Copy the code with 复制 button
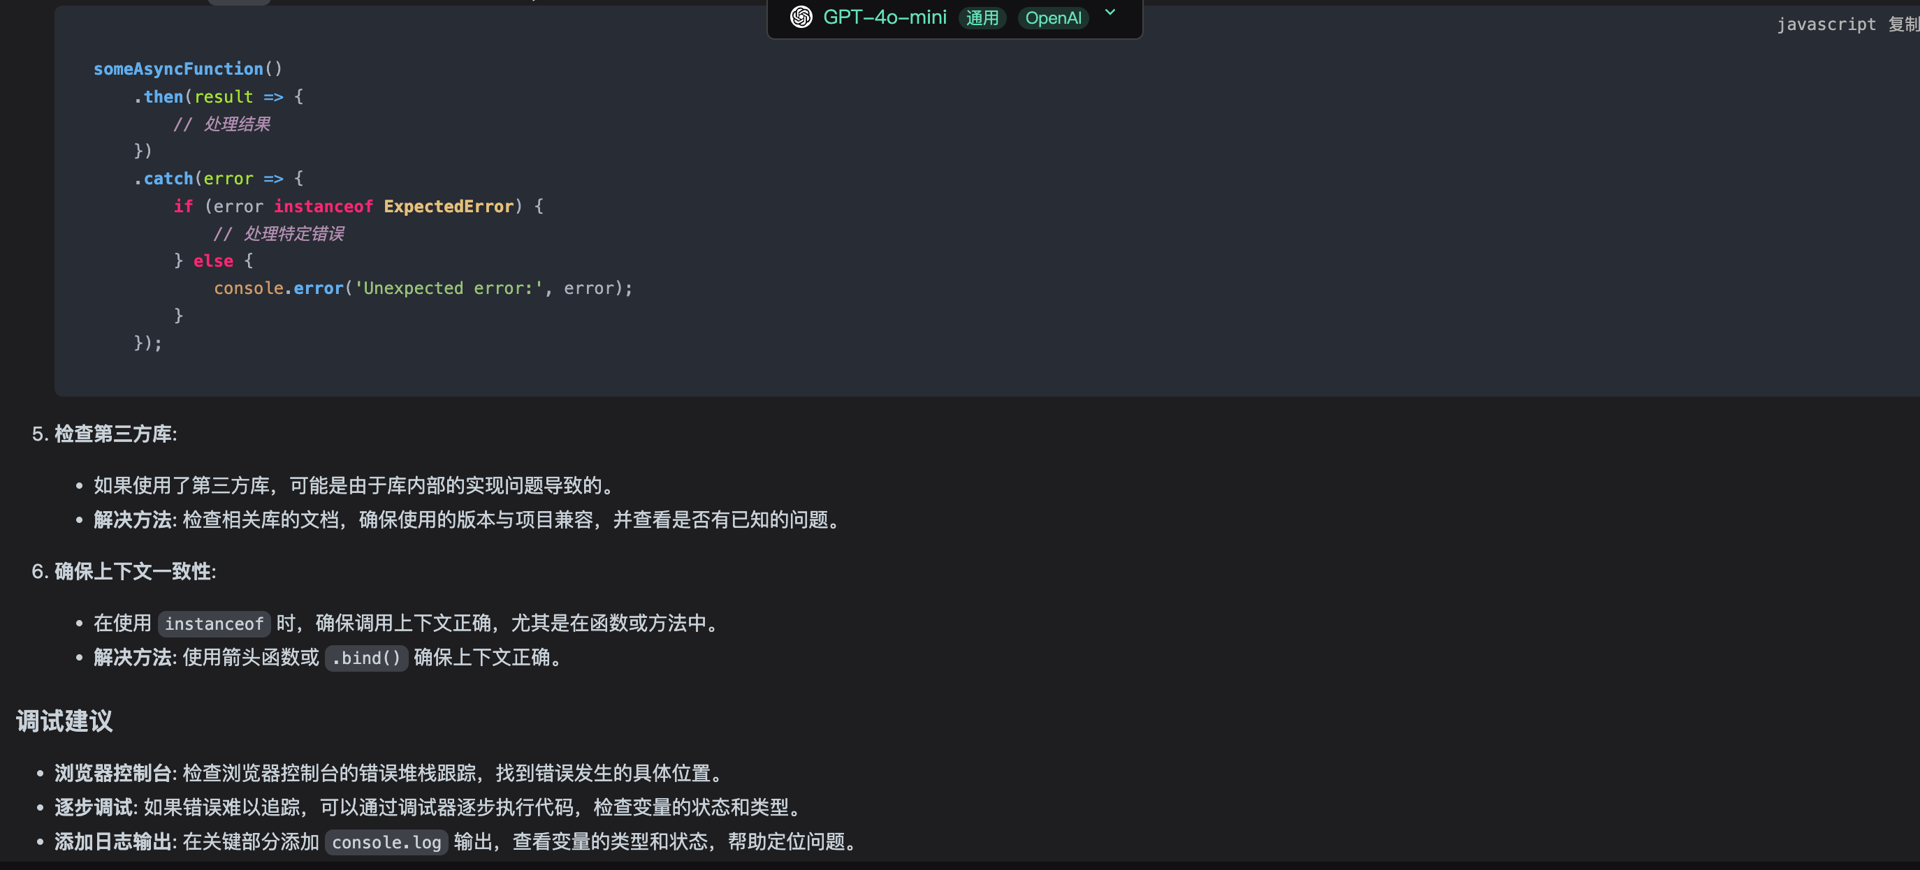Screen dimensions: 1920x870 coord(1904,24)
